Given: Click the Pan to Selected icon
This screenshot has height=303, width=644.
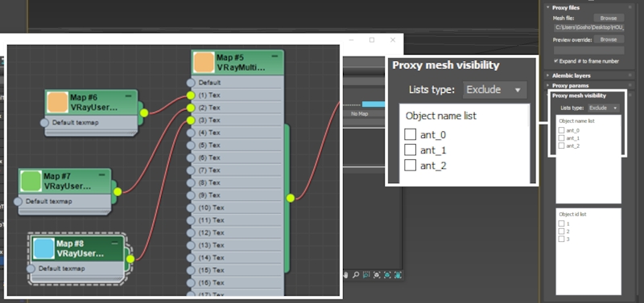Looking at the screenshot, I should point(398,275).
